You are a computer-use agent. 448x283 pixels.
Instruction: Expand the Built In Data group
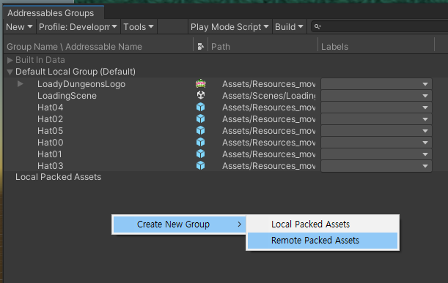point(10,60)
